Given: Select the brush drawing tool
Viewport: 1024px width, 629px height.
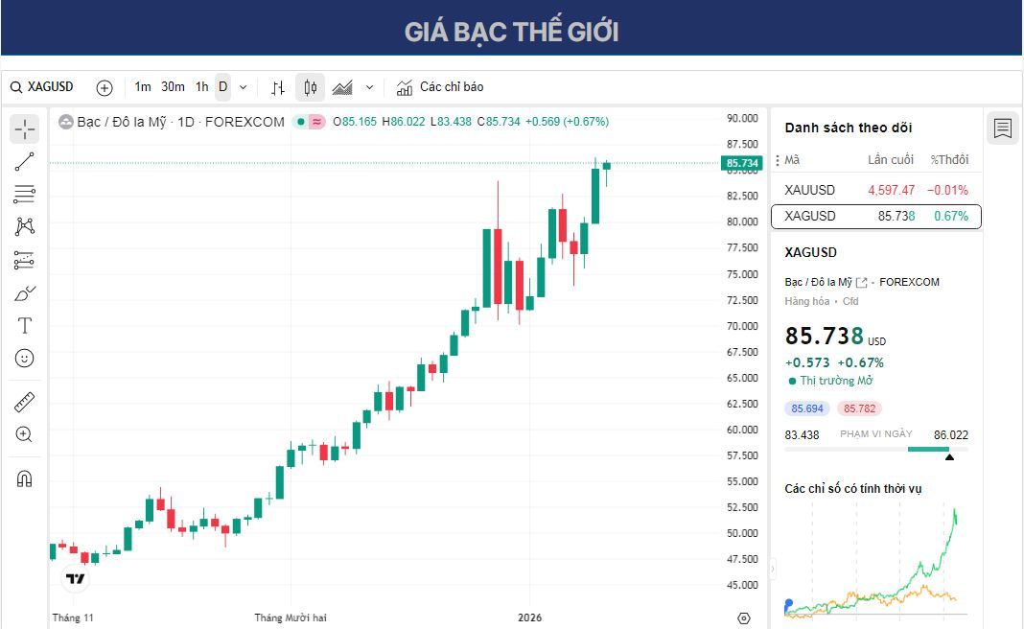Looking at the screenshot, I should pos(24,293).
